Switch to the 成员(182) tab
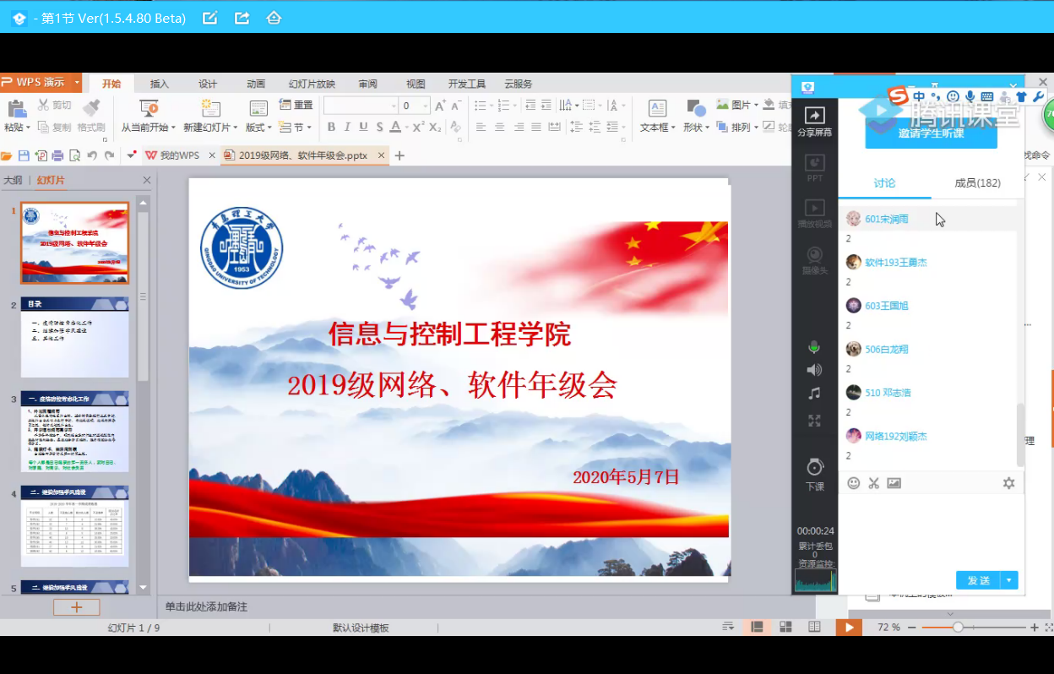 [977, 183]
